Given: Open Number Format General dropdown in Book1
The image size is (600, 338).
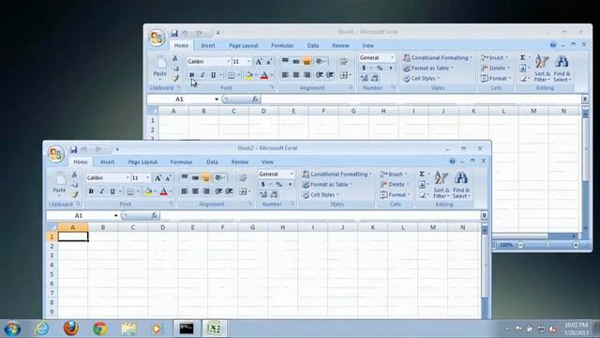Looking at the screenshot, I should click(392, 57).
